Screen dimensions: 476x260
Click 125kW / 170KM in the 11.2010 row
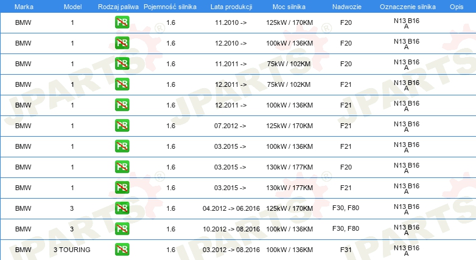tap(289, 22)
